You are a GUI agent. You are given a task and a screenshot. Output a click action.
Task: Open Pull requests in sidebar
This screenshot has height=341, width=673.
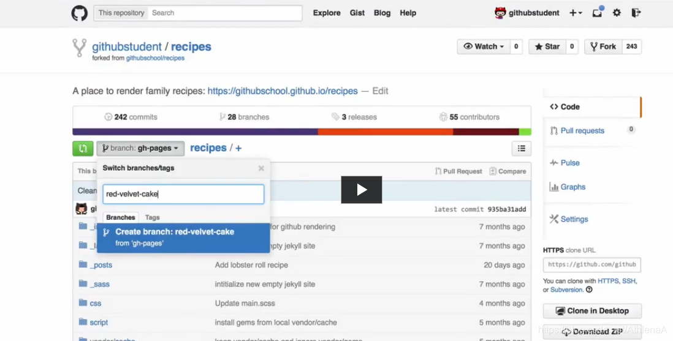click(x=582, y=130)
